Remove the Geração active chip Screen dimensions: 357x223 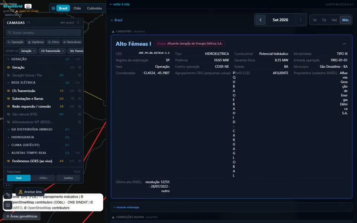click(x=34, y=51)
